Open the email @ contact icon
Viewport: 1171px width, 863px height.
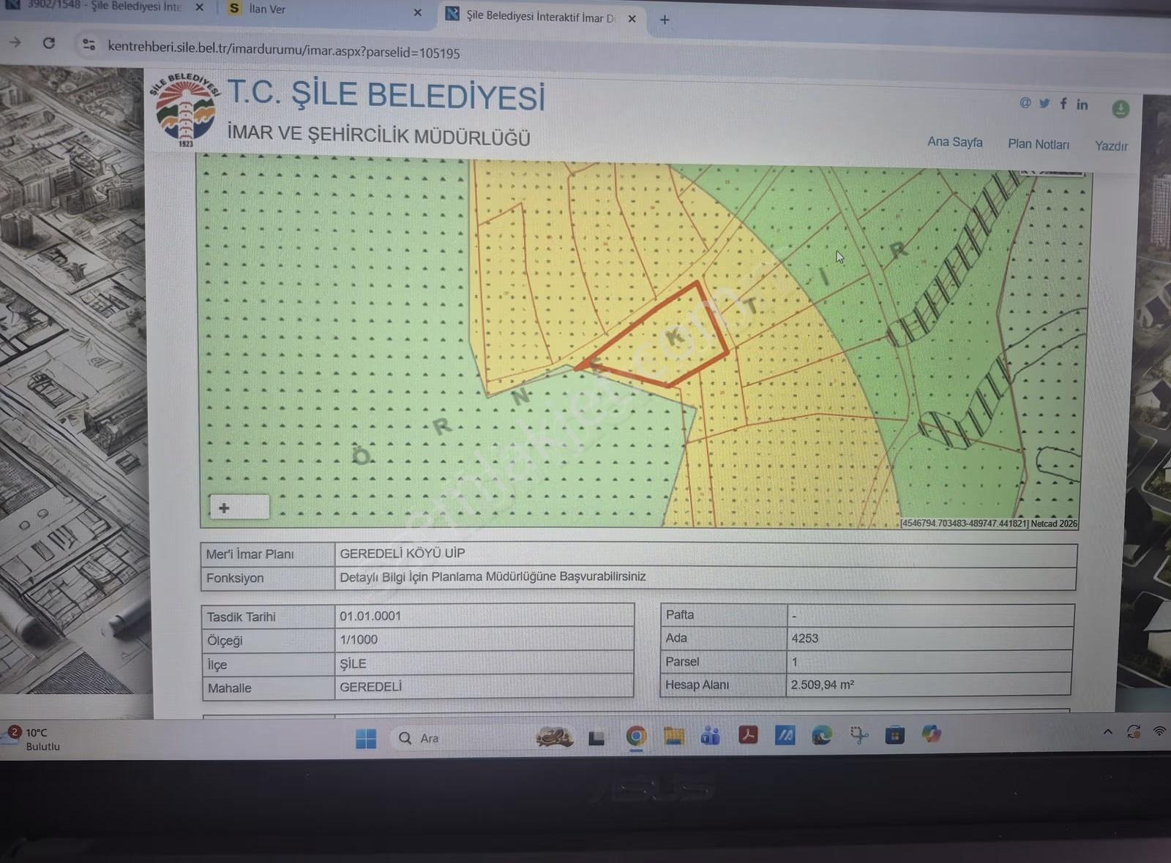(1025, 103)
